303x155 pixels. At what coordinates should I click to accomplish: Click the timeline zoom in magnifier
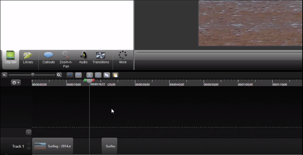pos(59,75)
